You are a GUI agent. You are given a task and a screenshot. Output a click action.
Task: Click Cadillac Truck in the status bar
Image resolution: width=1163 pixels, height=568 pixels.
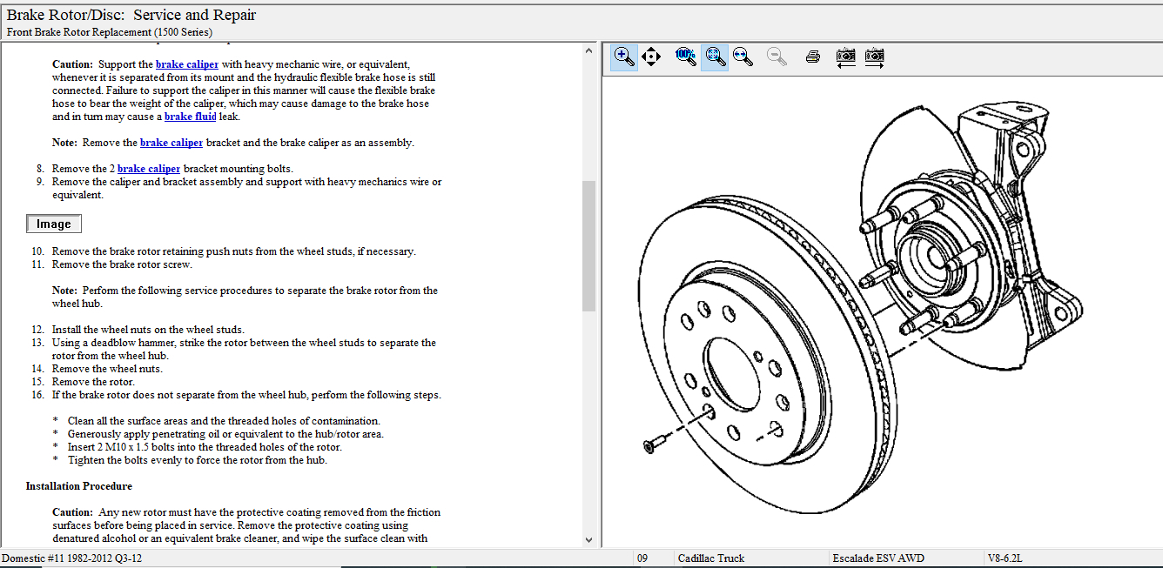click(x=710, y=558)
